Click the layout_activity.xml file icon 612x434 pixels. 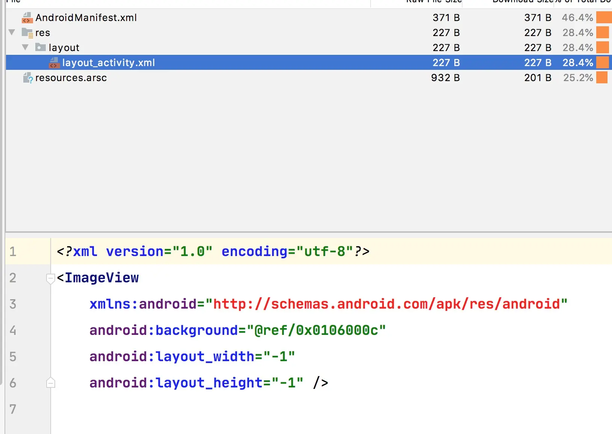click(54, 63)
